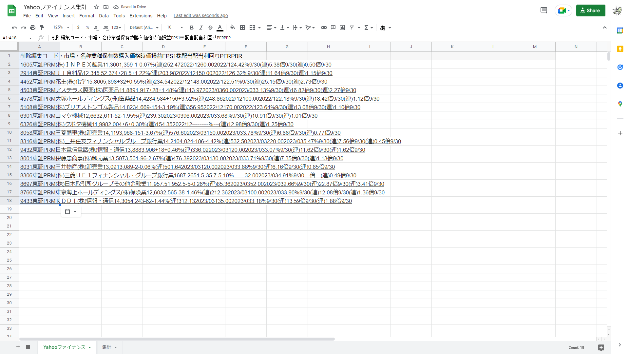Click the insert link icon
The height and width of the screenshot is (354, 629).
tap(324, 28)
